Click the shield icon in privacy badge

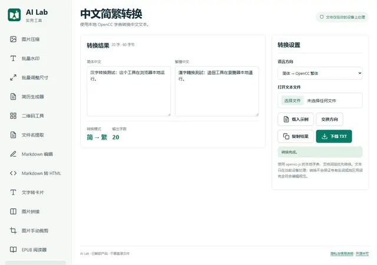coord(322,17)
